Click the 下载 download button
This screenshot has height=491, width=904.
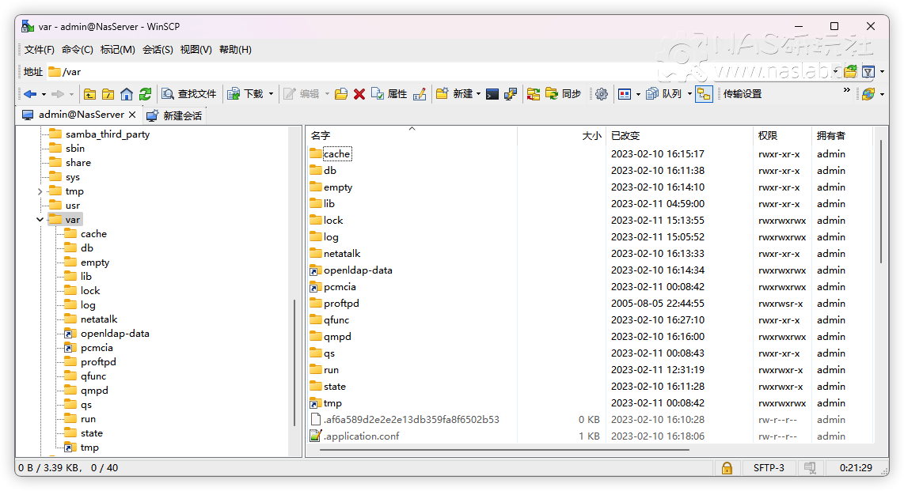pyautogui.click(x=245, y=94)
